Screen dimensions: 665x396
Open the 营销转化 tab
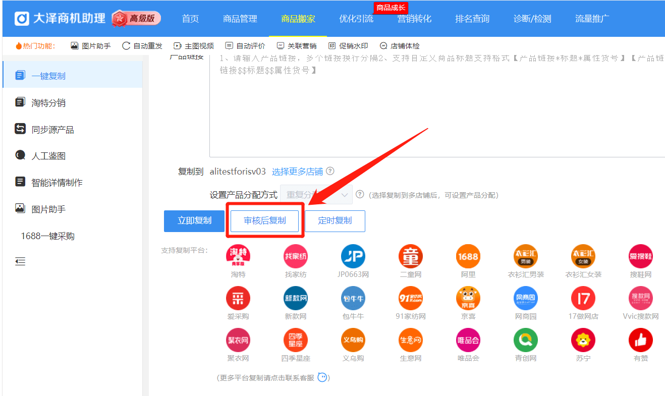pos(414,19)
